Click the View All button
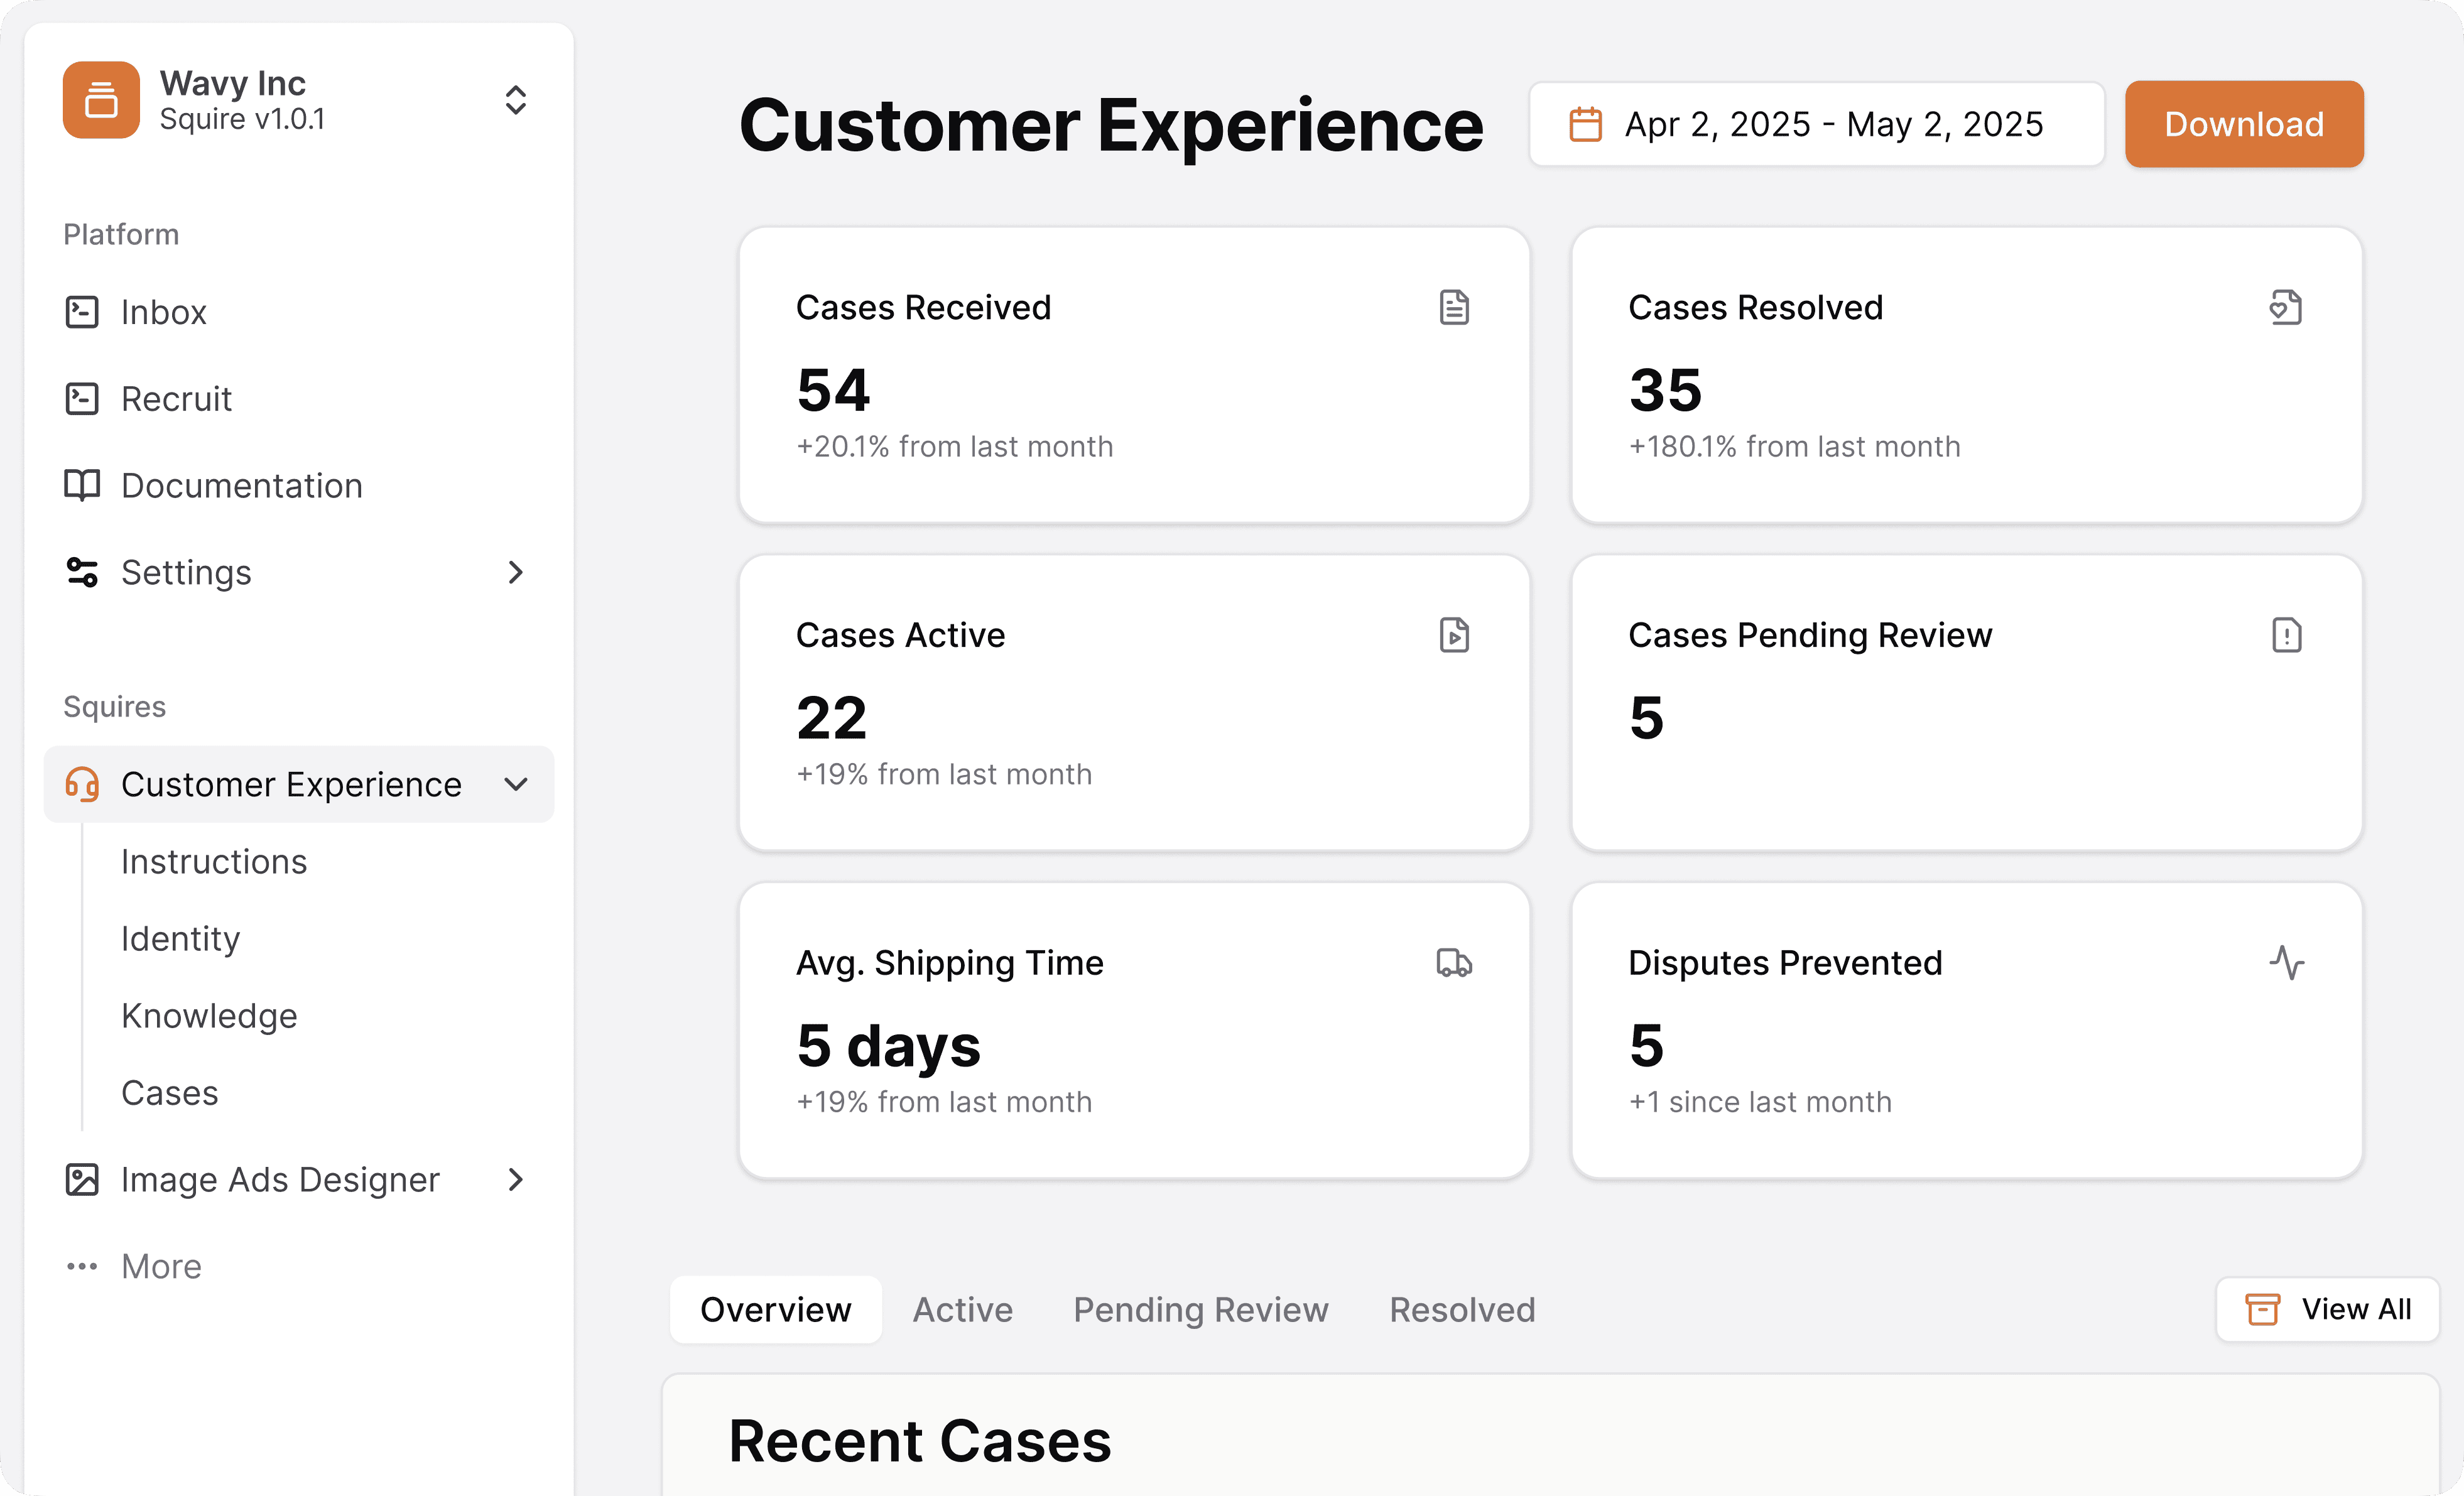Viewport: 2464px width, 1496px height. tap(2327, 1309)
